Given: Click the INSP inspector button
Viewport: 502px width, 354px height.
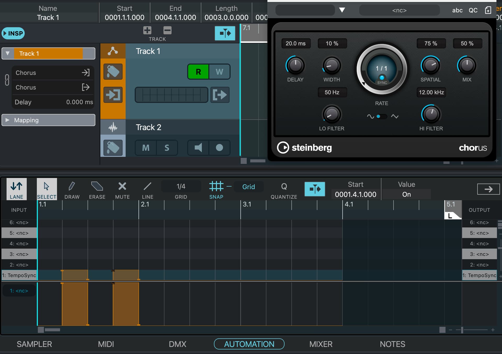Looking at the screenshot, I should tap(13, 33).
